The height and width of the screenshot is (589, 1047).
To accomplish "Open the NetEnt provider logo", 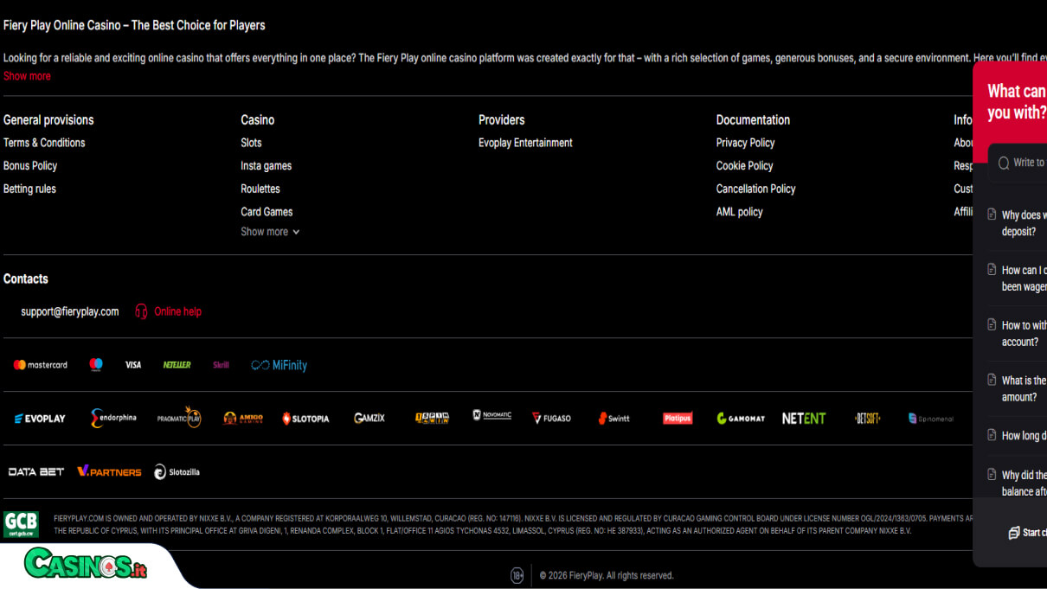I will (804, 419).
